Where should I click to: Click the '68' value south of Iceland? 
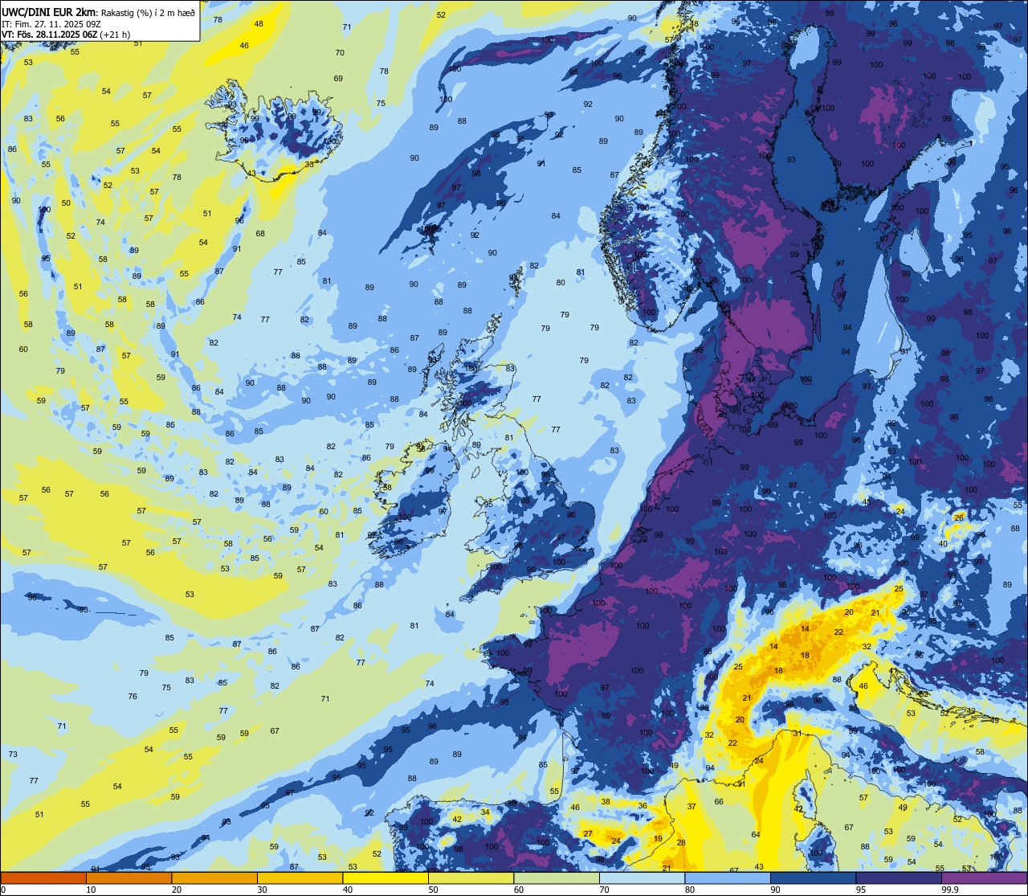click(x=260, y=233)
